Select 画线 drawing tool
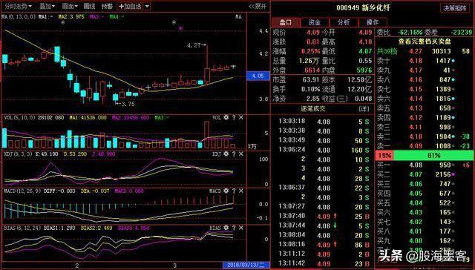Screen dimensions: 475x270 [89, 6]
